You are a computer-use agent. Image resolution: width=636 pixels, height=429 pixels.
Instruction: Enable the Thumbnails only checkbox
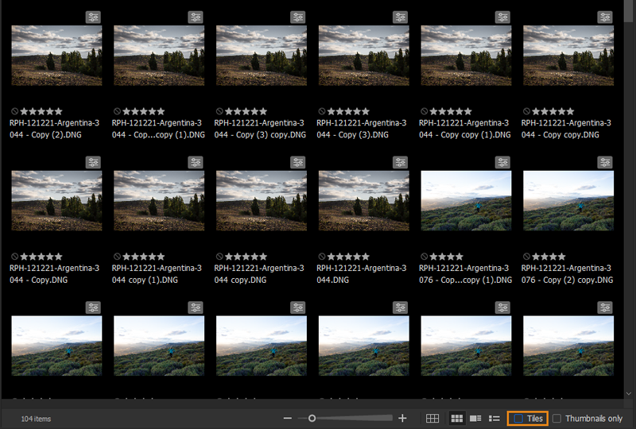(x=557, y=419)
